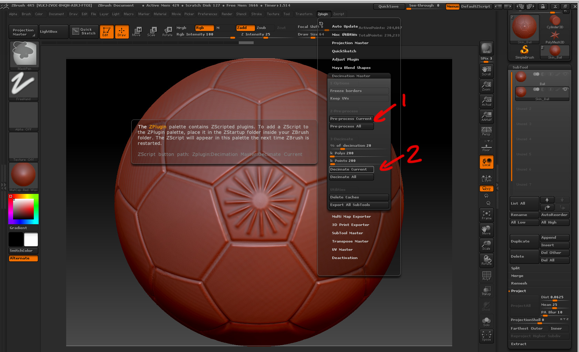Expand 3D Print Exporter section
579x352 pixels.
coord(350,225)
